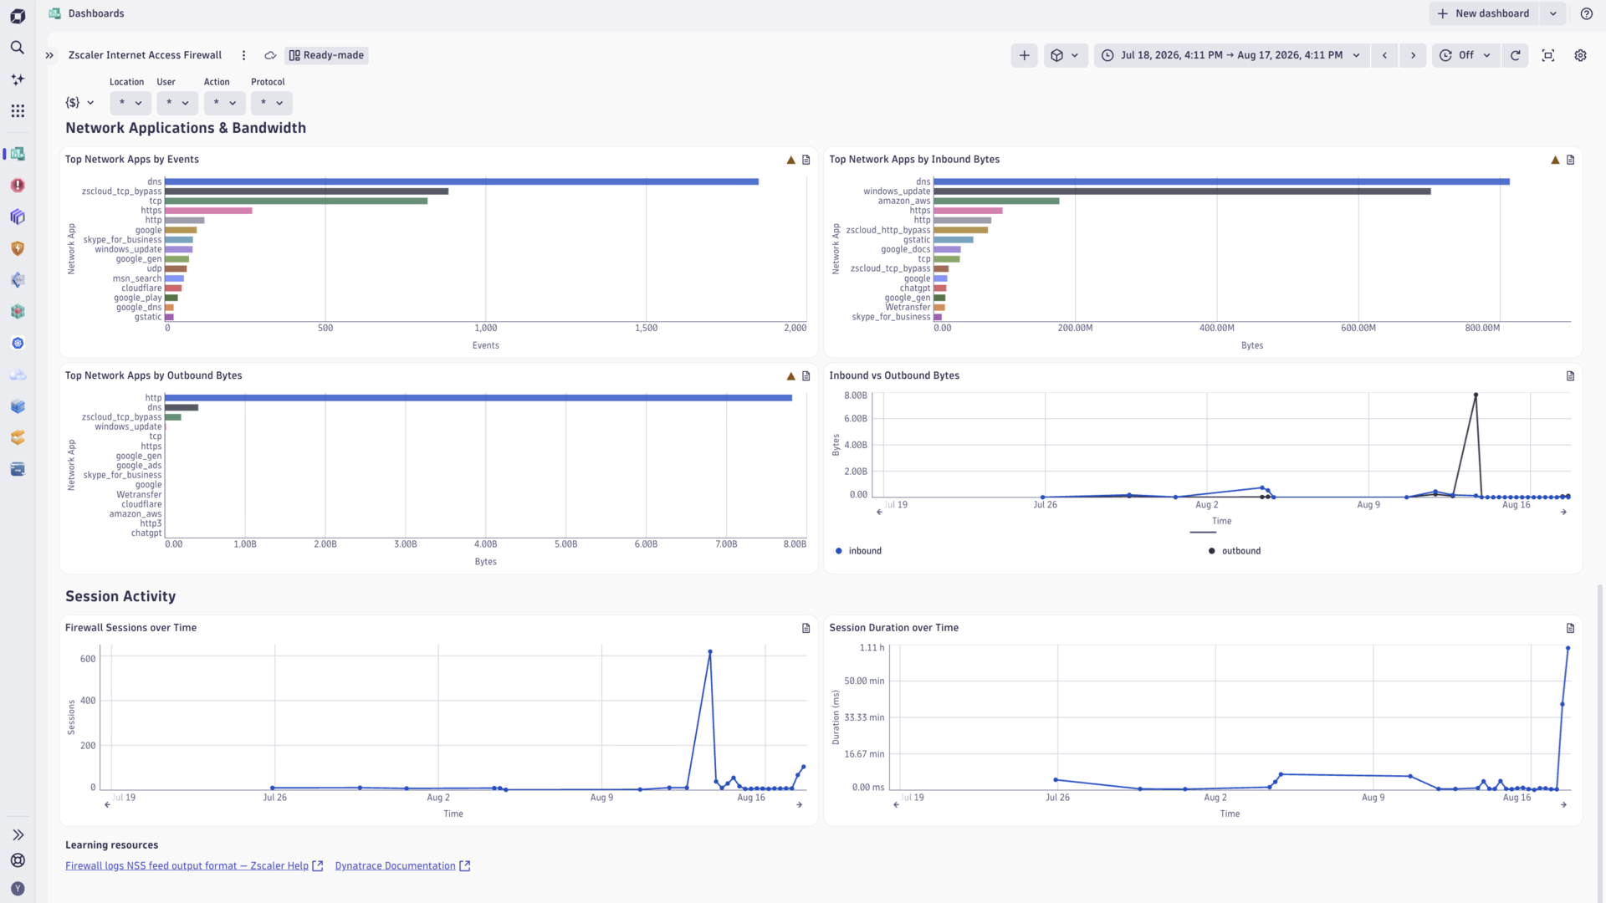Image resolution: width=1606 pixels, height=903 pixels.
Task: Click the http bar in Outbound Bytes chart
Action: pyautogui.click(x=478, y=398)
